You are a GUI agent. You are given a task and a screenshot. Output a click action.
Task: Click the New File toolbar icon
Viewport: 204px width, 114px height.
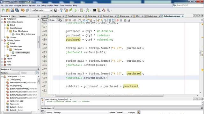pyautogui.click(x=4, y=10)
